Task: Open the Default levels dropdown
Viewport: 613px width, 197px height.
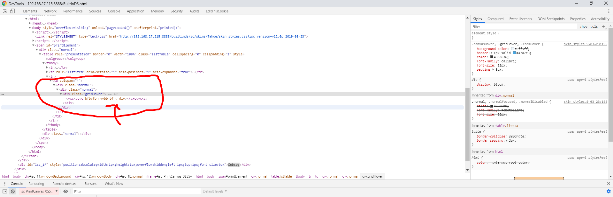Action: (x=215, y=191)
